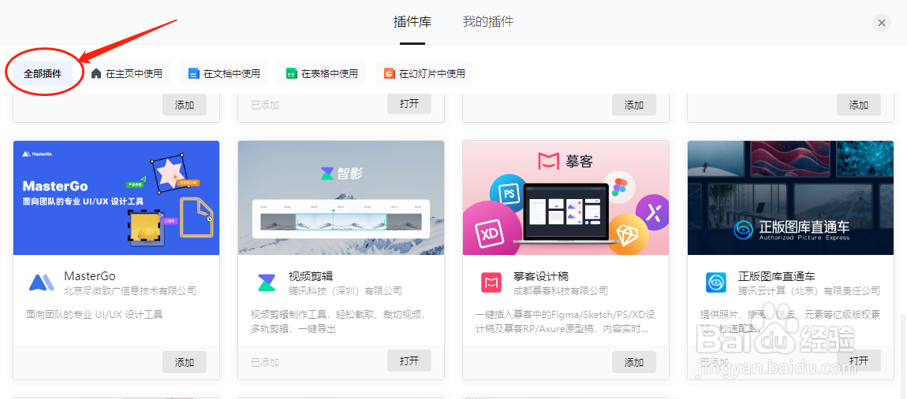Click 北京尽微致广信息技术有限公司 publisher text
The width and height of the screenshot is (907, 399).
point(130,290)
